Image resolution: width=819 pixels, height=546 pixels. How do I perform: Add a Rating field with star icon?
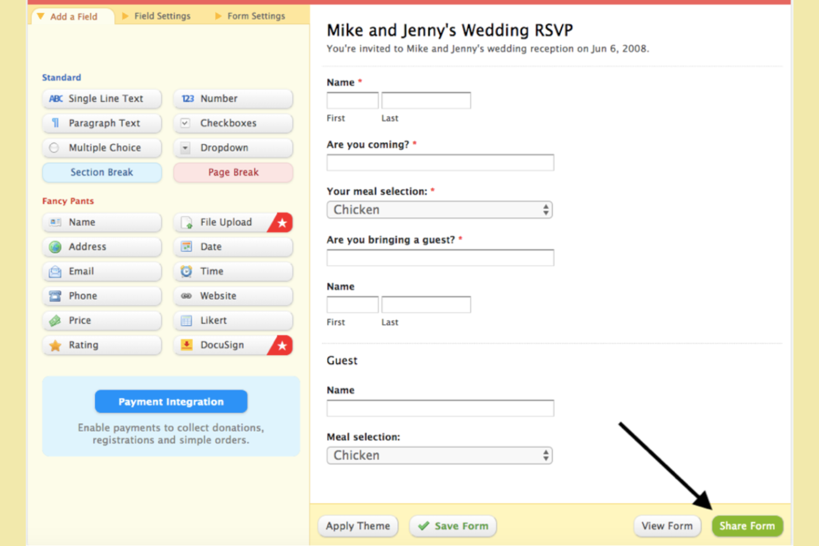pyautogui.click(x=102, y=345)
